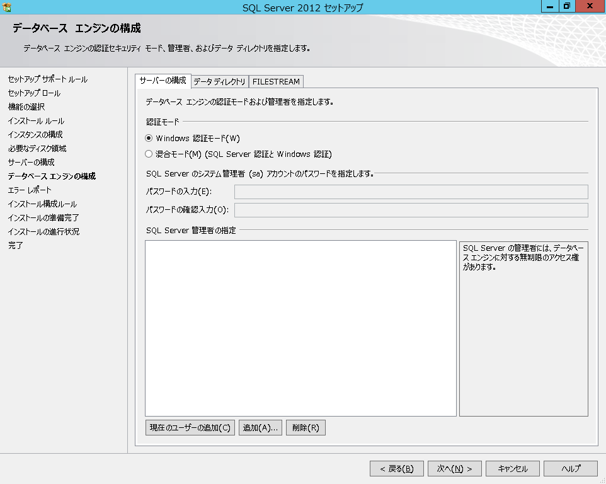Proceed with 次へ(N) > button
The image size is (606, 484).
click(x=455, y=468)
